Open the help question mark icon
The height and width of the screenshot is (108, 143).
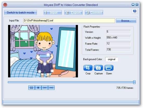pyautogui.click(x=135, y=11)
